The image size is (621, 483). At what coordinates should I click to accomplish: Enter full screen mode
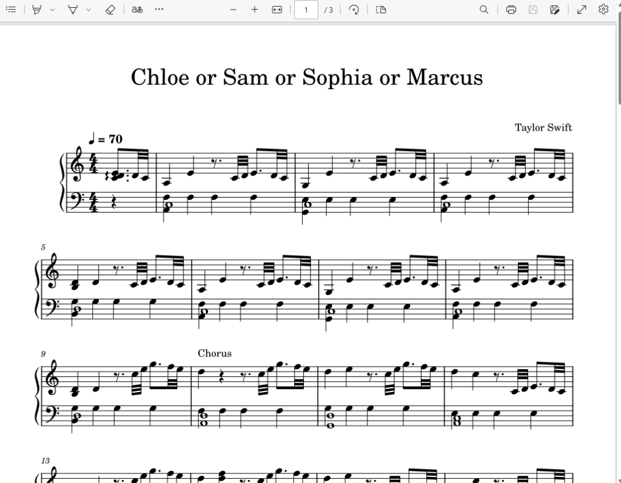[x=582, y=10]
